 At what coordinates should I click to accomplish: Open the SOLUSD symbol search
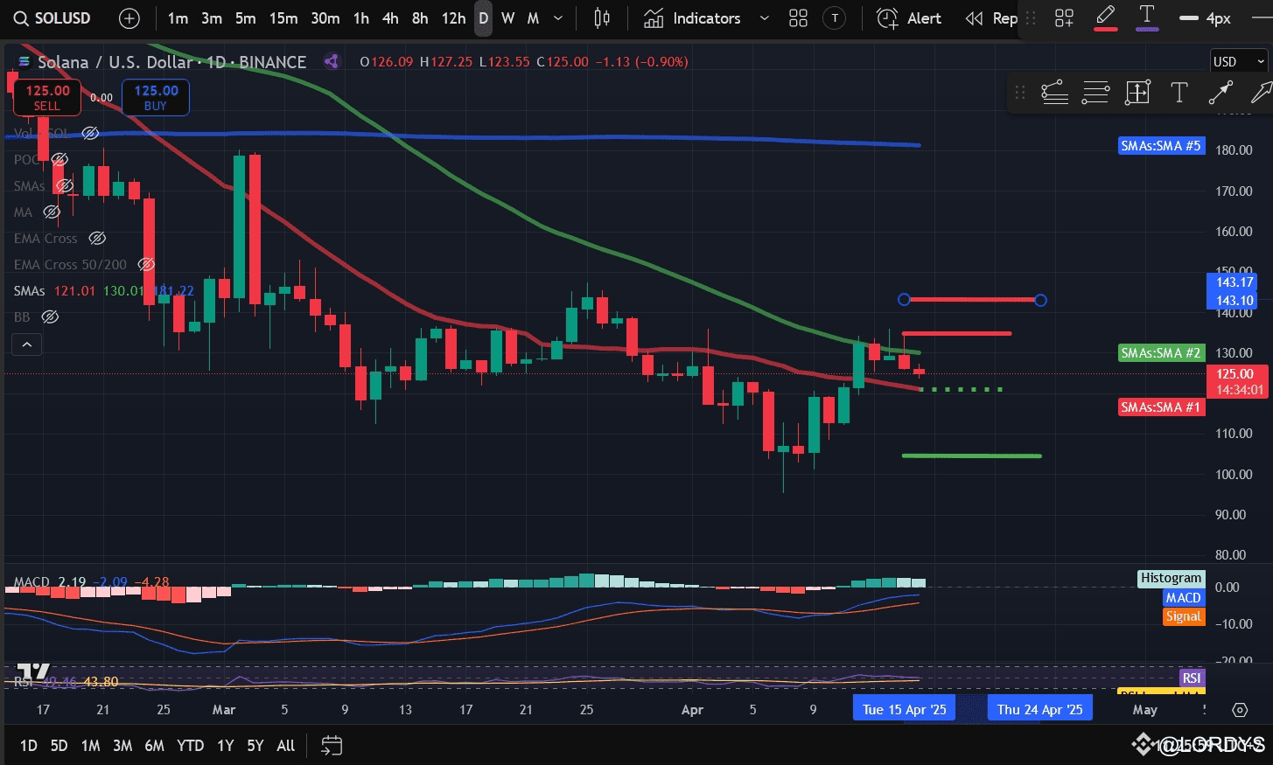pyautogui.click(x=52, y=18)
